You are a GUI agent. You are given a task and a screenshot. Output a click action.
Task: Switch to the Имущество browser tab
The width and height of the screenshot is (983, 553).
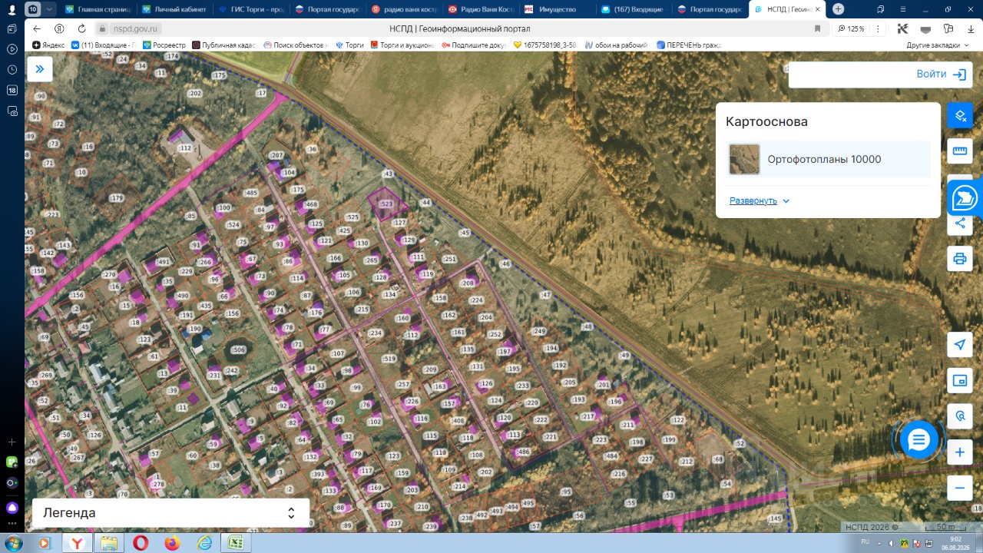[x=557, y=9]
